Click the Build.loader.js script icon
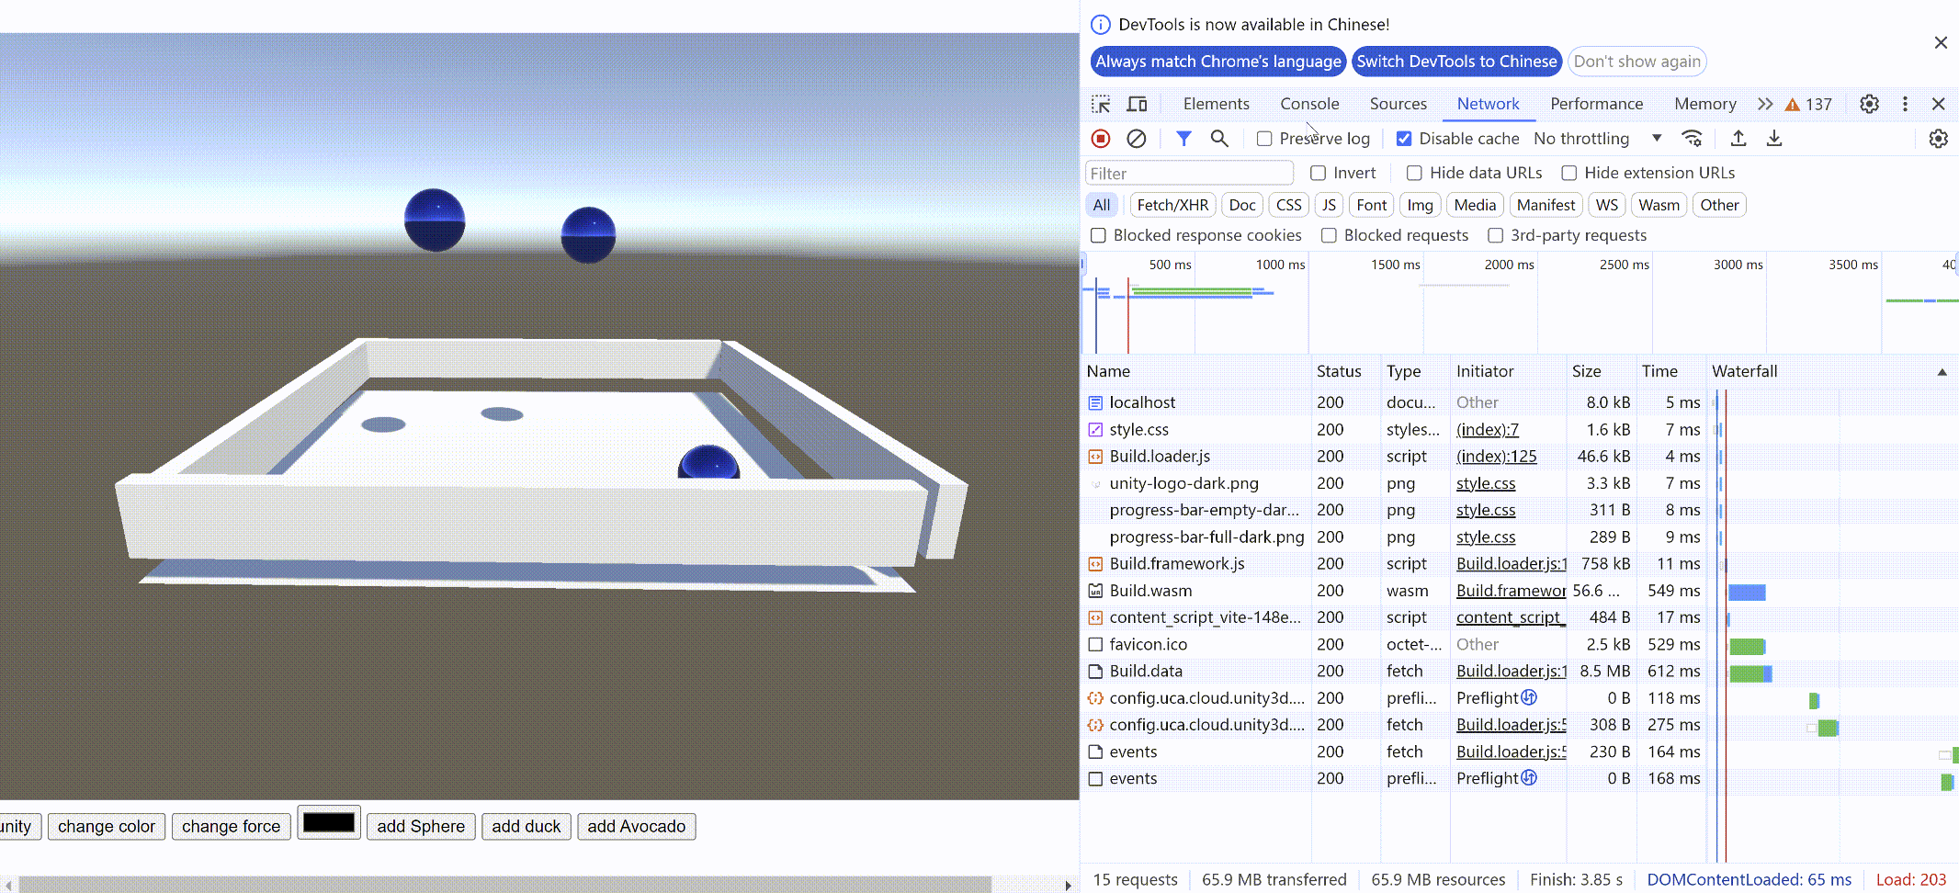Viewport: 1959px width, 893px height. [1095, 457]
